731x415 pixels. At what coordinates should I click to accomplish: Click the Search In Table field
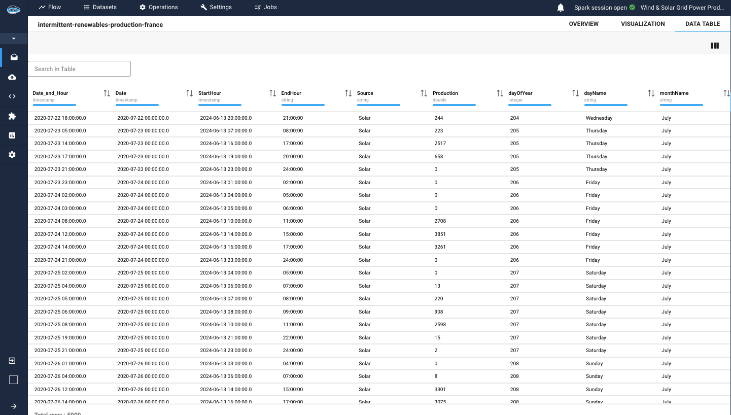[x=79, y=69]
